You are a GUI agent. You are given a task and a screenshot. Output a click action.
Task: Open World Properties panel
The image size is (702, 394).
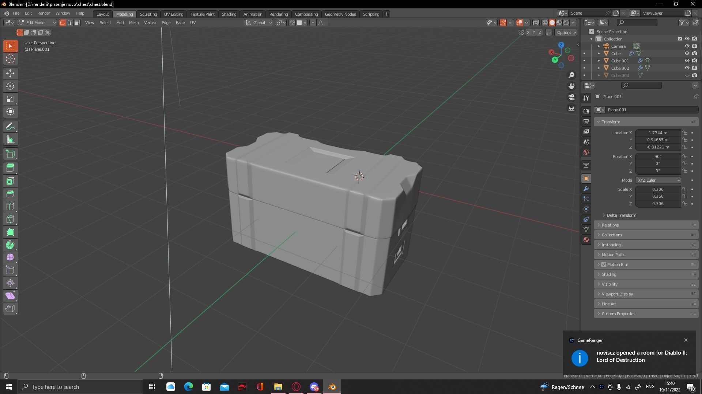pyautogui.click(x=586, y=152)
